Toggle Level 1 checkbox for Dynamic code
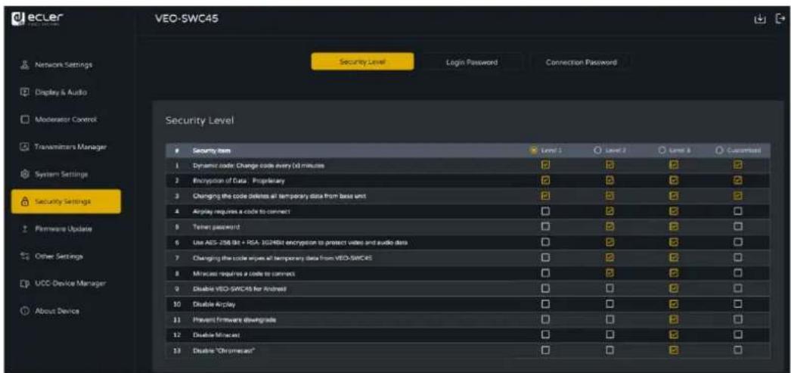This screenshot has width=791, height=373. [545, 164]
